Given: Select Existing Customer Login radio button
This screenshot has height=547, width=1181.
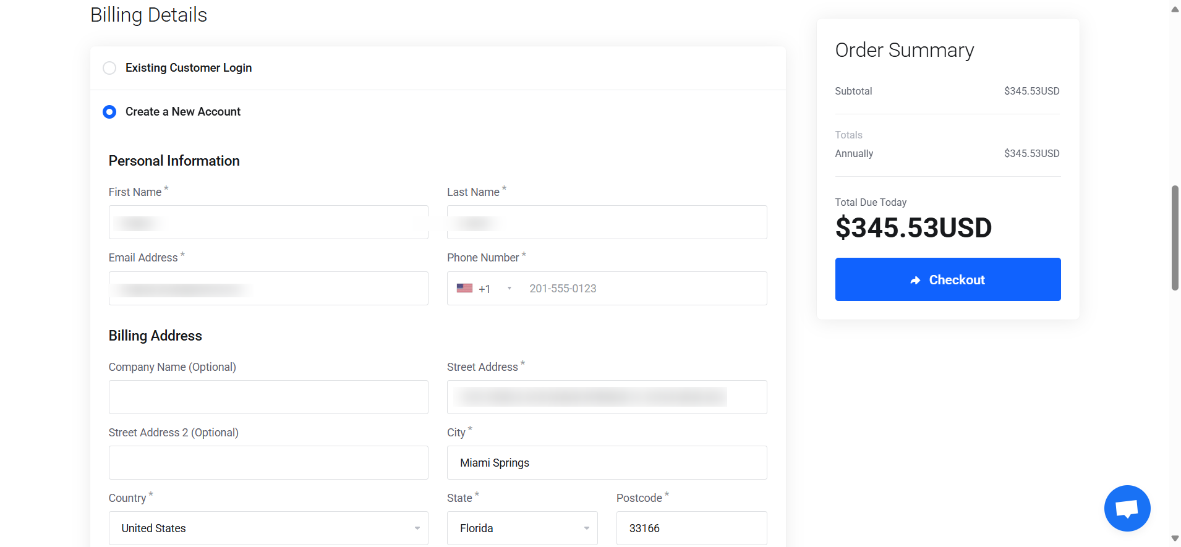Looking at the screenshot, I should click(x=109, y=68).
